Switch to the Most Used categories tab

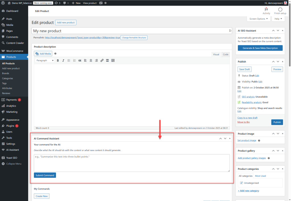260,176
